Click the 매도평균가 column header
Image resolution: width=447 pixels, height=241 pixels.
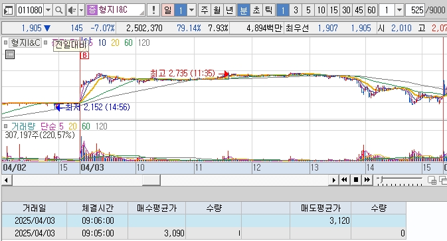[x=320, y=208]
